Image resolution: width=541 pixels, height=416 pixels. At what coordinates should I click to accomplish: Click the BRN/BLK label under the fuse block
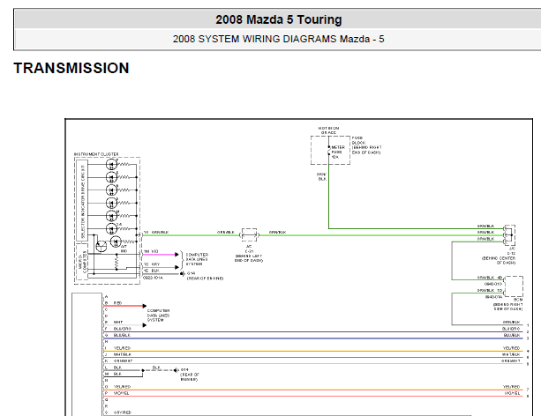[321, 177]
